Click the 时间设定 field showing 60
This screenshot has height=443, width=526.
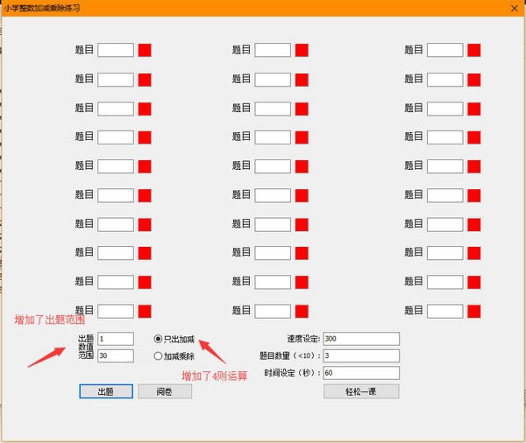point(360,373)
